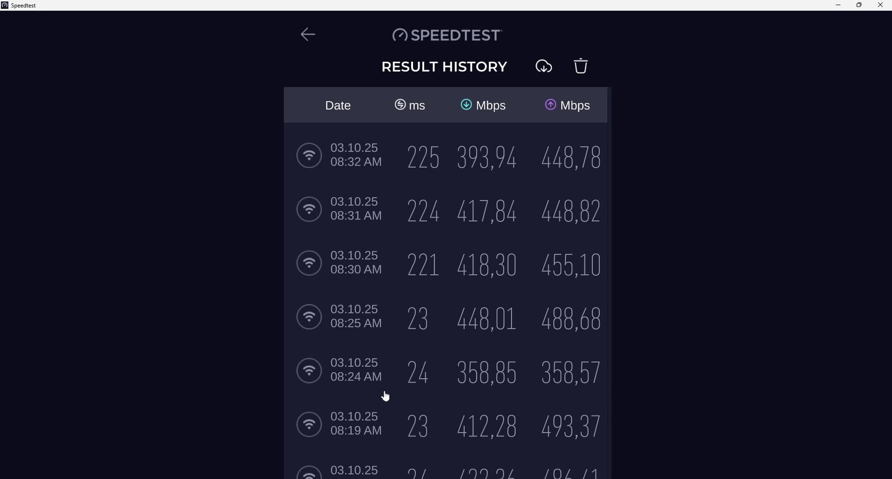Sort results by Date column header
This screenshot has width=892, height=479.
pyautogui.click(x=338, y=105)
